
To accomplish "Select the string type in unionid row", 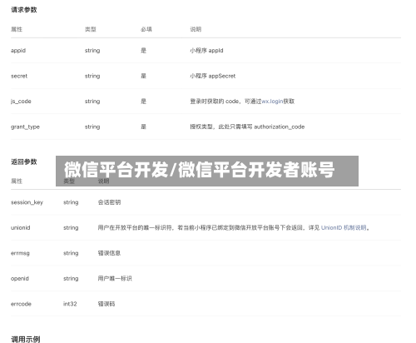I will pos(71,228).
